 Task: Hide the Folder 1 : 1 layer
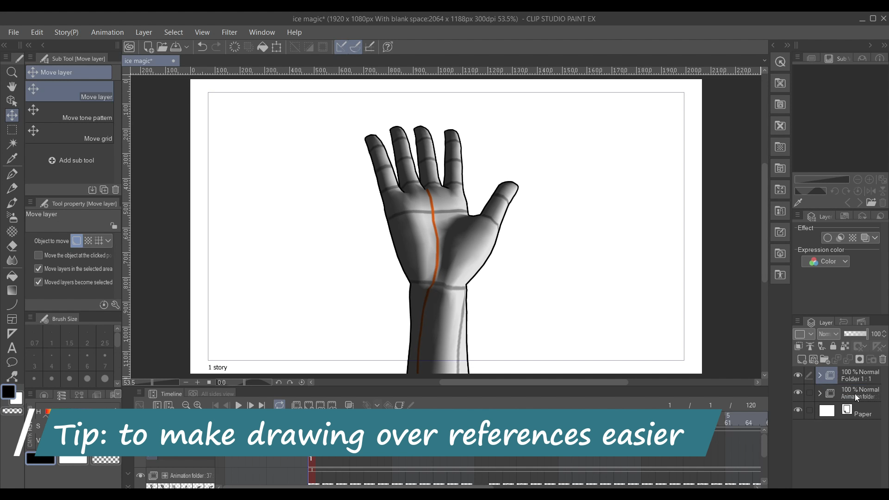798,375
